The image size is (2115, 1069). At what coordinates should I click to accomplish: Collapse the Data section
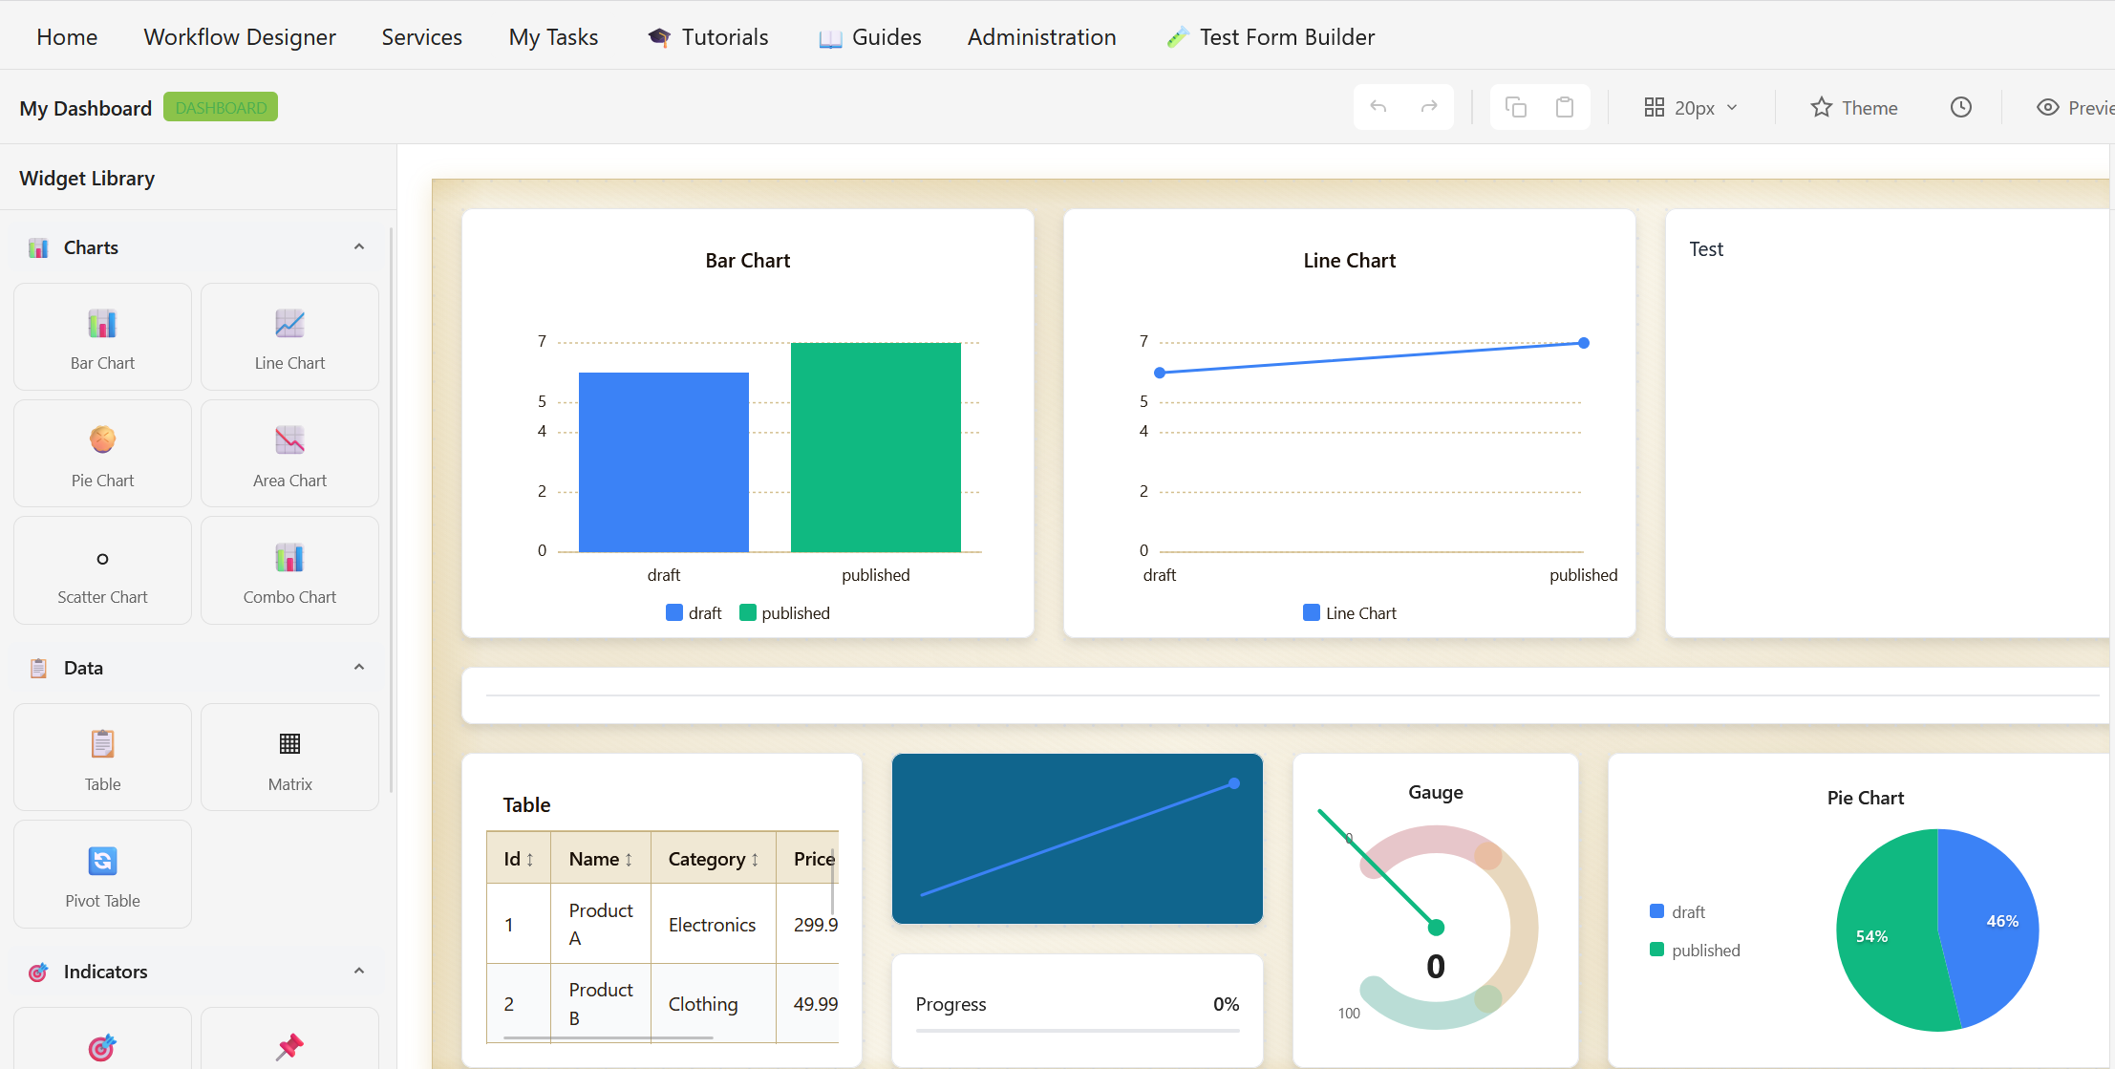(359, 668)
